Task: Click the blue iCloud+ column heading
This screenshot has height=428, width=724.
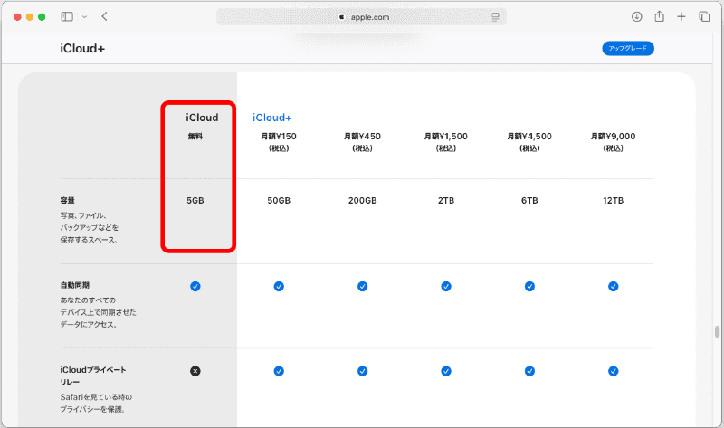Action: point(272,118)
